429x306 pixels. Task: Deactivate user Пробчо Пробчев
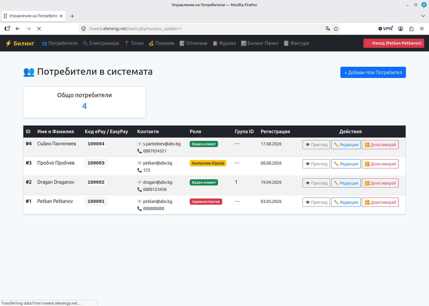[x=380, y=164]
